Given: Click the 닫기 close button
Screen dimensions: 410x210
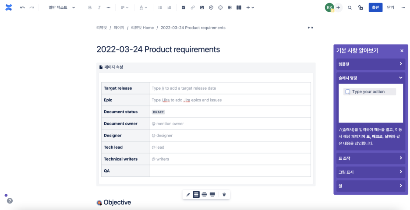Looking at the screenshot, I should point(390,7).
